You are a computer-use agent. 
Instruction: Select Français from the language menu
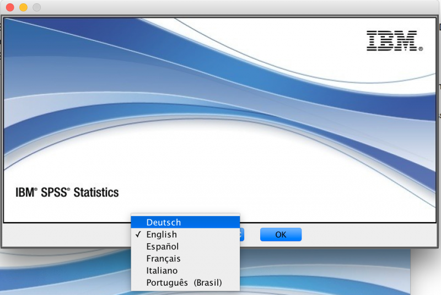point(185,259)
